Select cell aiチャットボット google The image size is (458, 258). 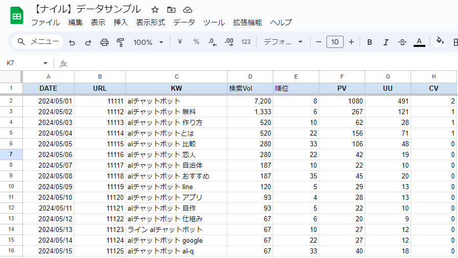pos(176,240)
